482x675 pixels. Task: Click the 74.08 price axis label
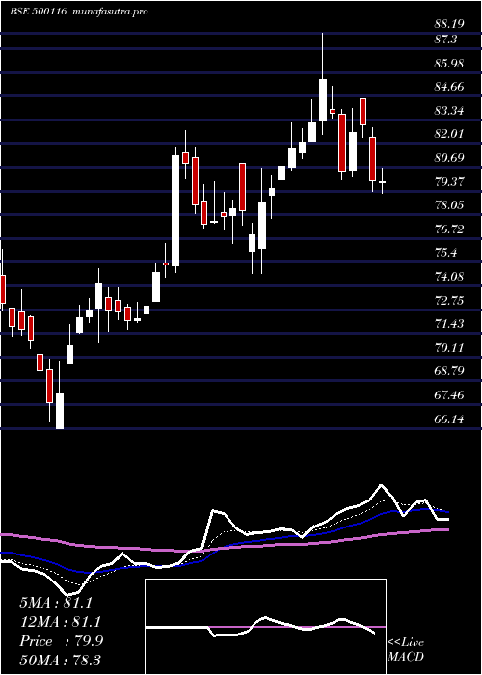449,277
